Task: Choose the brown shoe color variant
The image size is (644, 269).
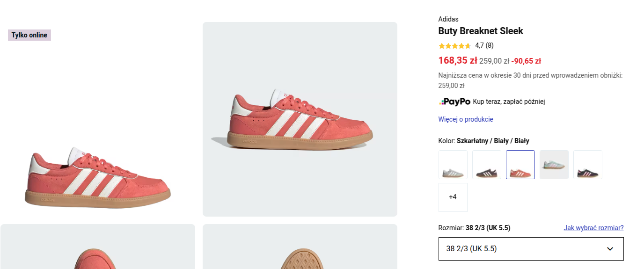Action: tap(486, 165)
